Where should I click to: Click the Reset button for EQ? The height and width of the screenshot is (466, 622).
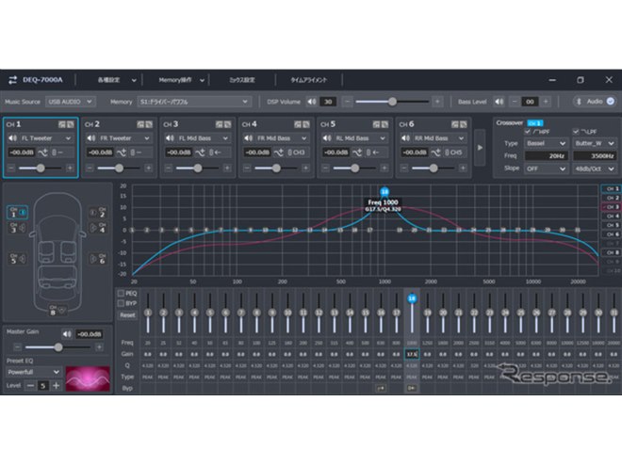(x=127, y=315)
